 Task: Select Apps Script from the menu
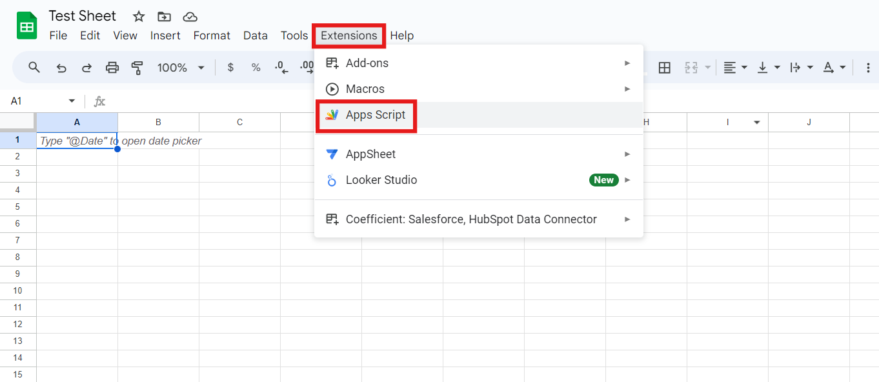479,115
